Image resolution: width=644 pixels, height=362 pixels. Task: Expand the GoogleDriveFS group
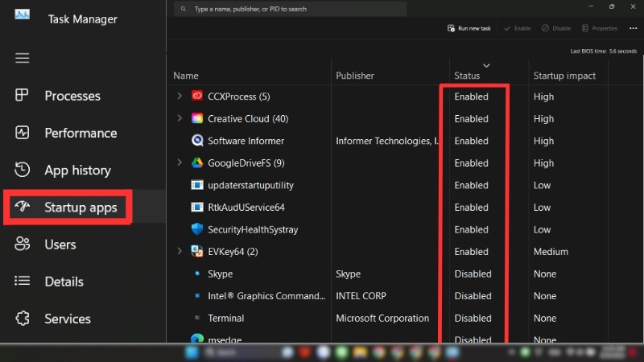click(179, 162)
